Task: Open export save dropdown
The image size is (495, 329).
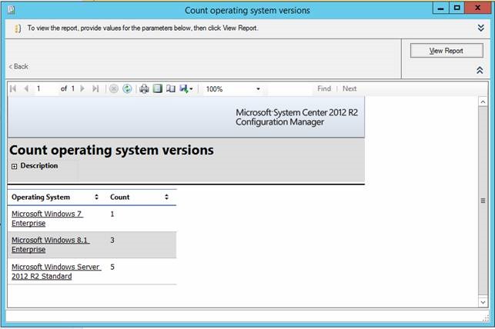Action: 186,89
